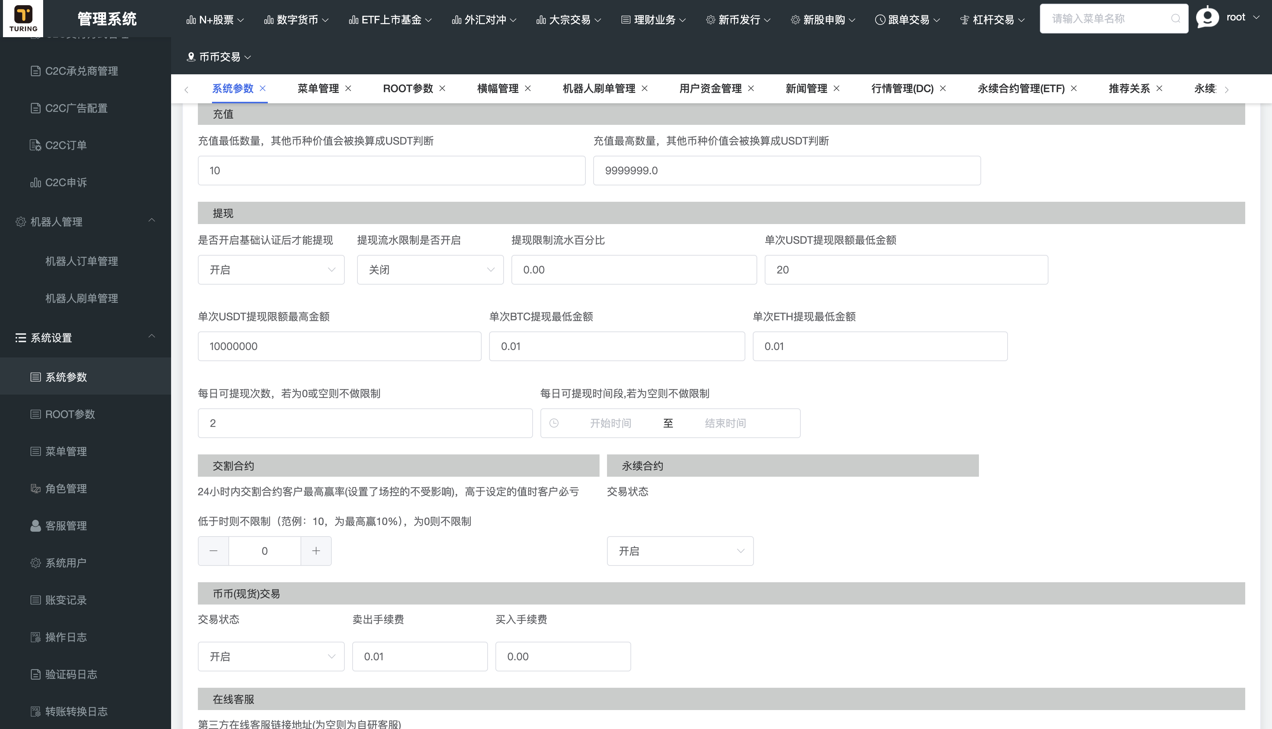Image resolution: width=1272 pixels, height=729 pixels.
Task: Increase the 交割合约 max win rate with plus button
Action: pos(316,551)
